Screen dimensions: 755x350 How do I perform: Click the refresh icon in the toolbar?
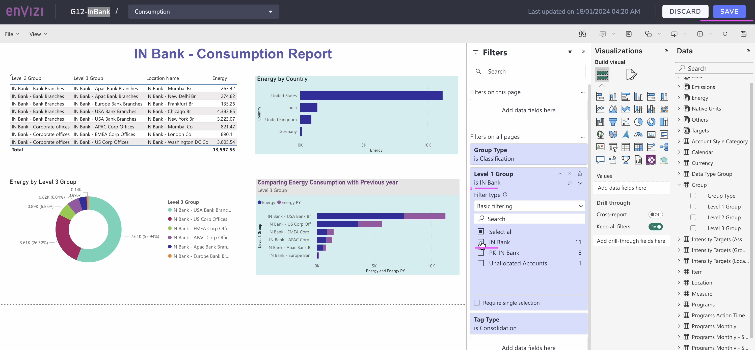pyautogui.click(x=725, y=34)
